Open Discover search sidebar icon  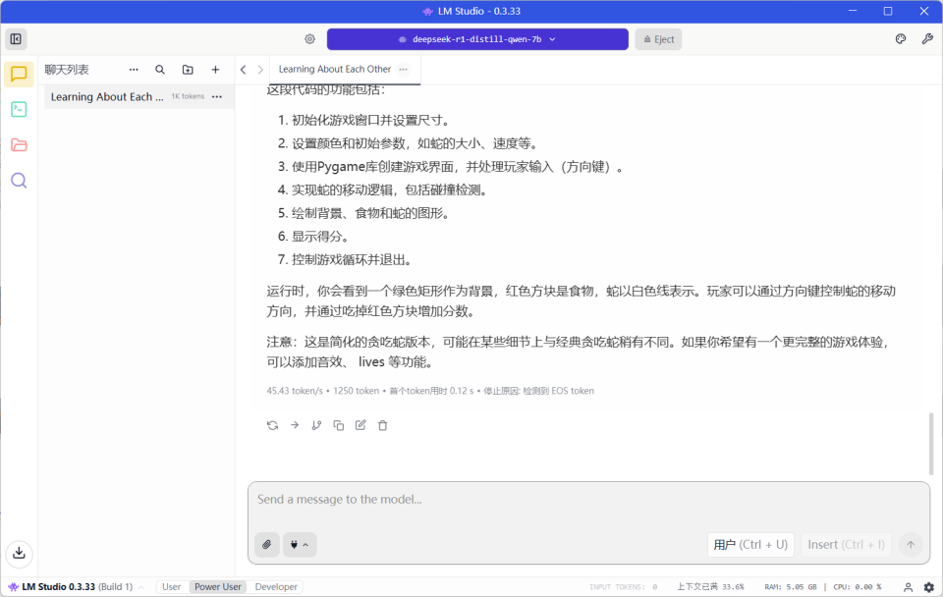pos(19,181)
